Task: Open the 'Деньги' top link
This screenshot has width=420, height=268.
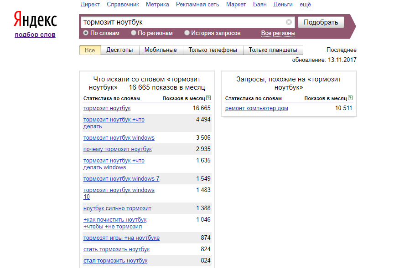Action: [283, 5]
